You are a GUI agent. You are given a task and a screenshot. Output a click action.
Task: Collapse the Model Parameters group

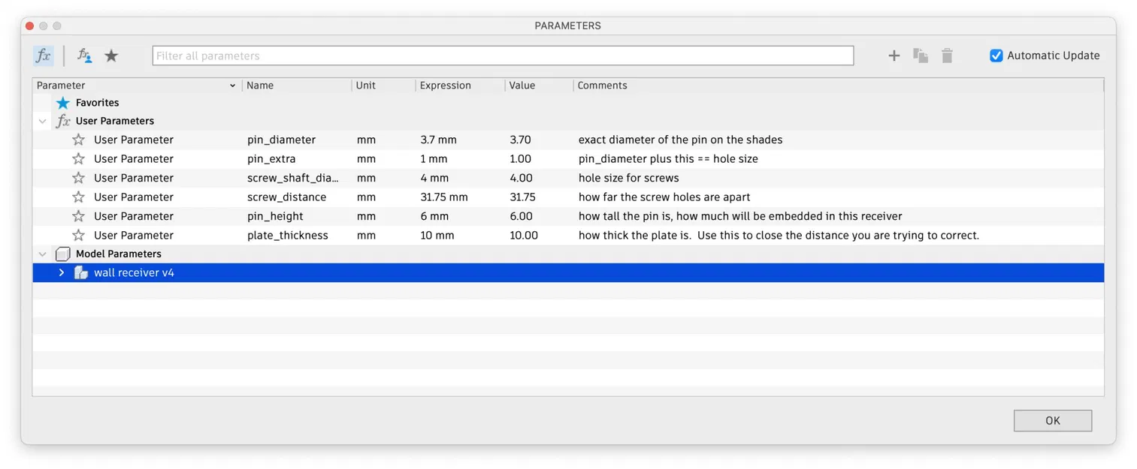pyautogui.click(x=43, y=254)
